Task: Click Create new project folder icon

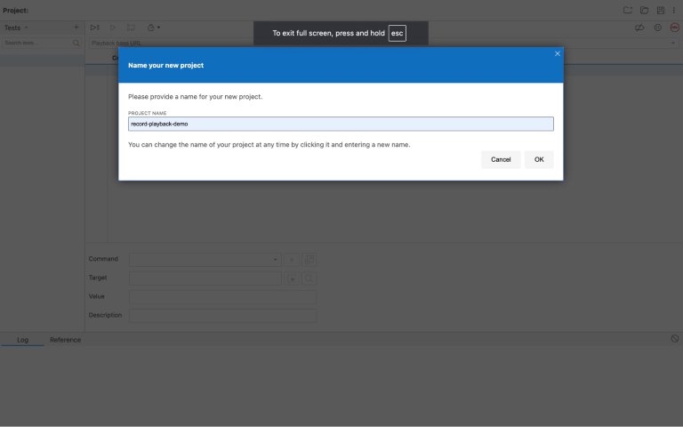Action: (x=627, y=10)
